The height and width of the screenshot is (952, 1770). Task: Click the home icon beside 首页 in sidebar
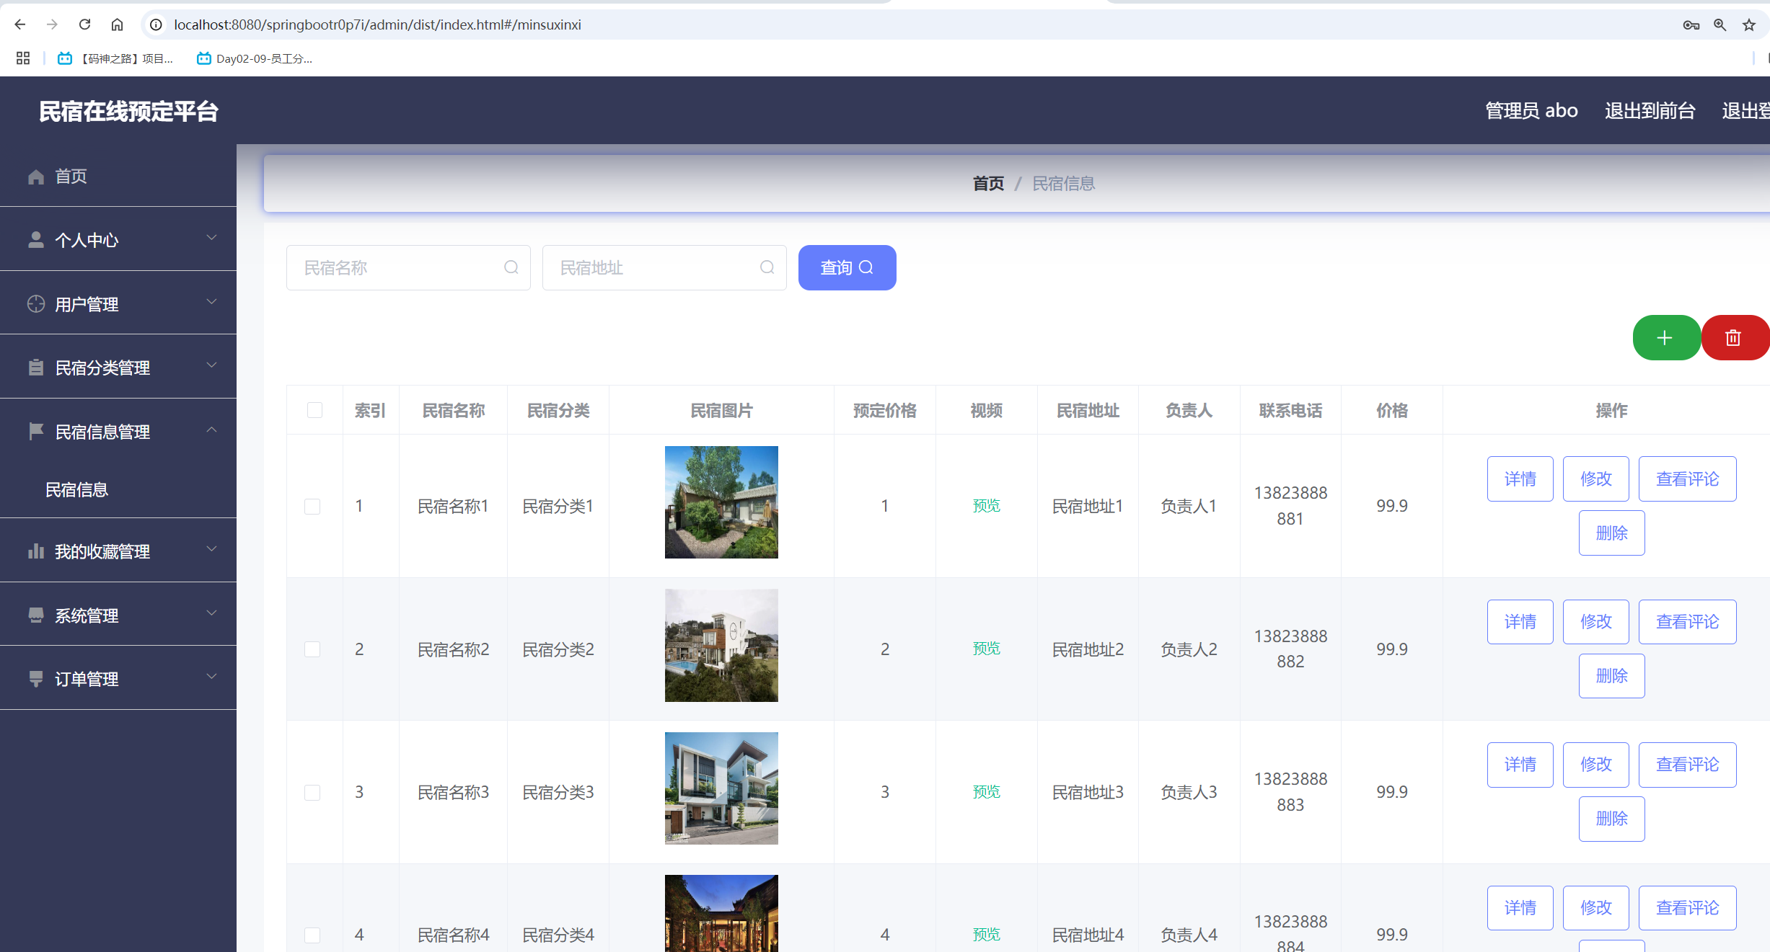pyautogui.click(x=36, y=177)
